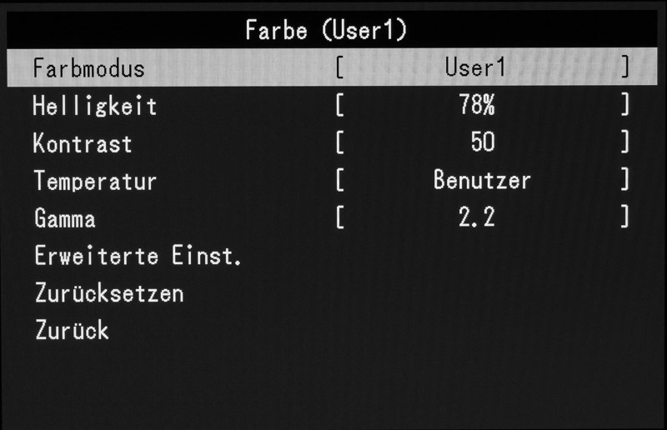Select the Kontrast menu entry
Viewport: 667px width, 430px height.
332,142
